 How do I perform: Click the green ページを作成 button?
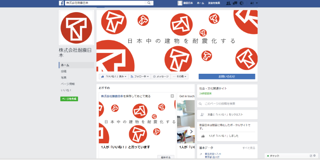click(69, 99)
